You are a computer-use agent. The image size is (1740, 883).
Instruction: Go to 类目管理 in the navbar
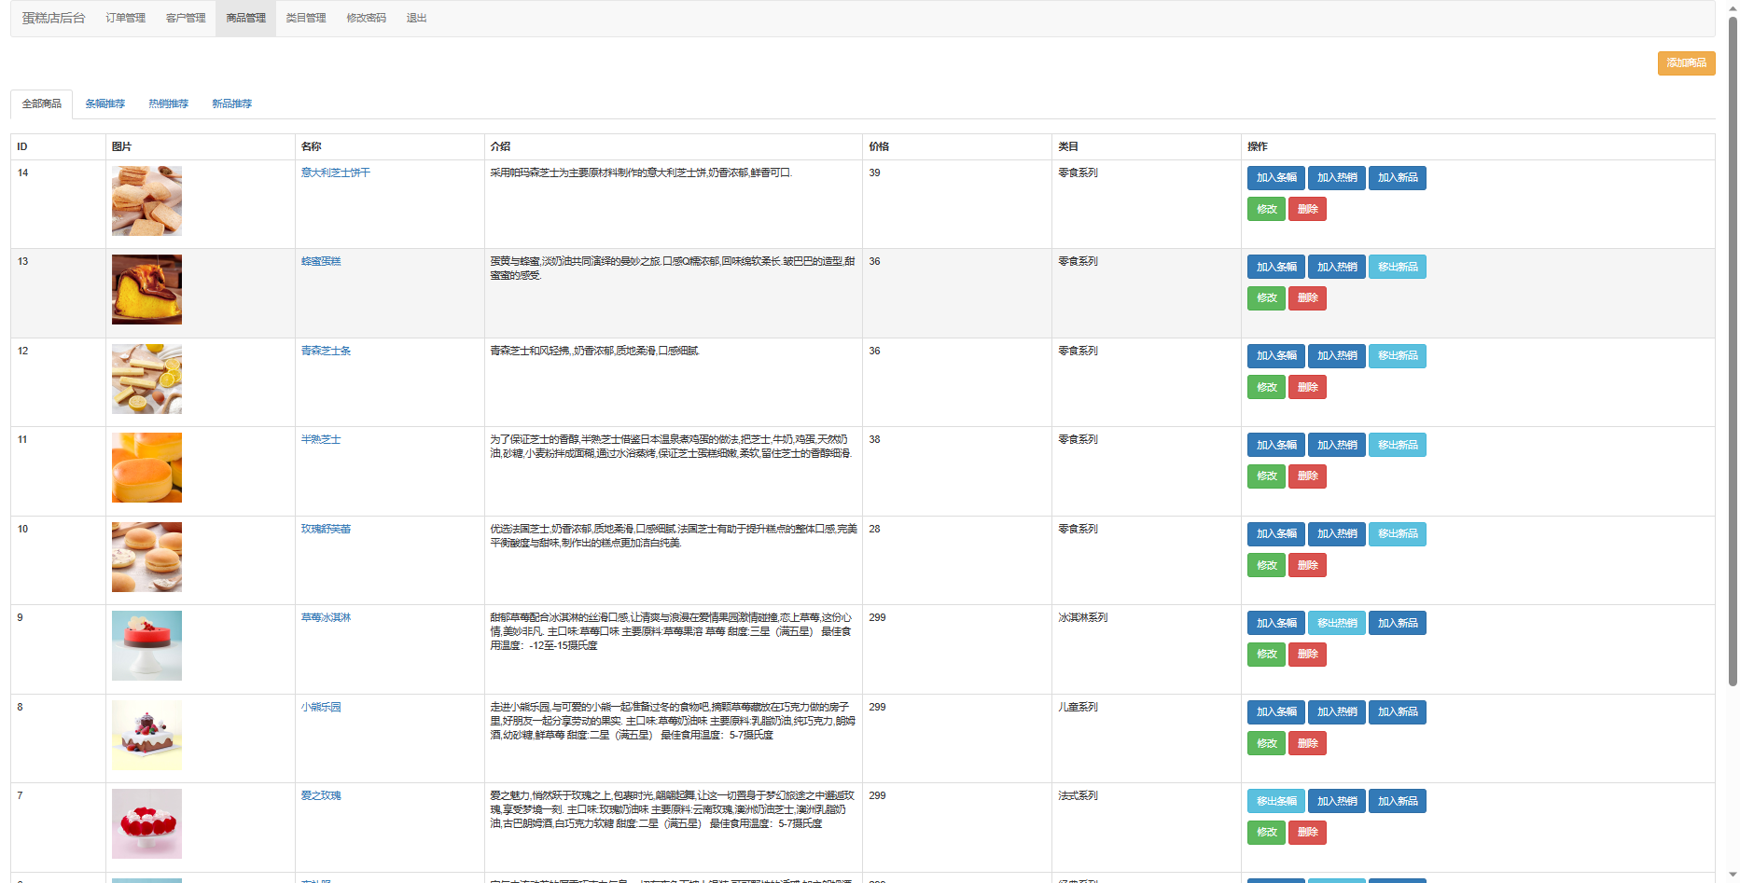tap(305, 18)
